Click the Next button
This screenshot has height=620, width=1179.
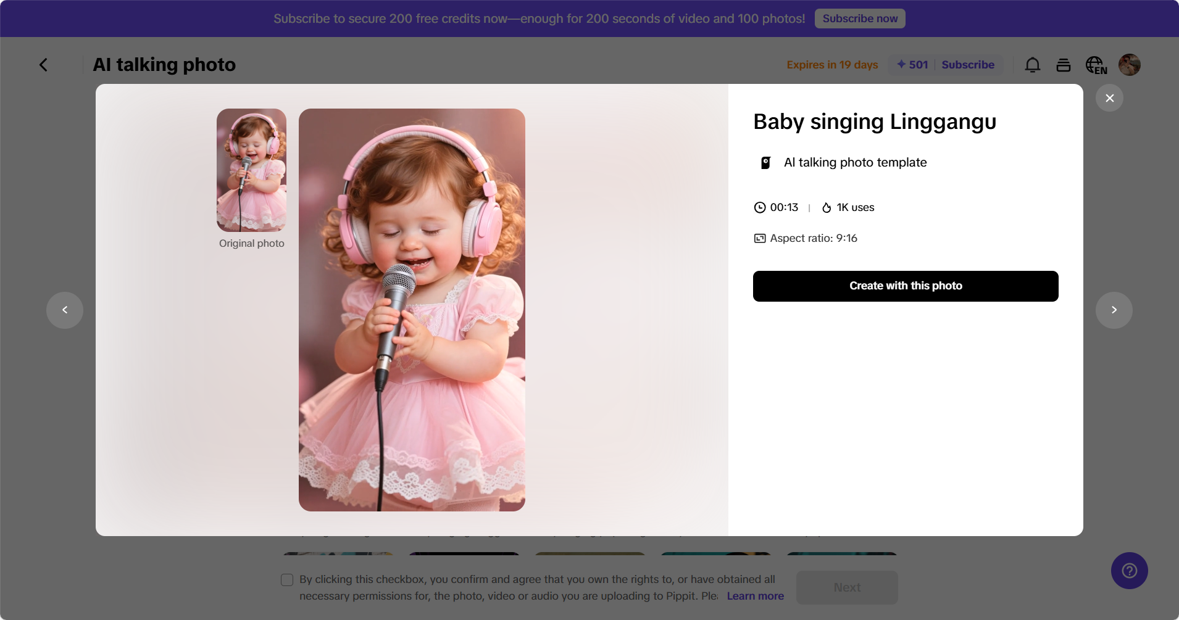coord(846,587)
